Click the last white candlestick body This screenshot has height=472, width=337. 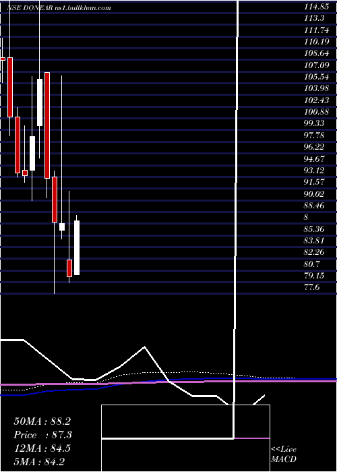[x=77, y=247]
